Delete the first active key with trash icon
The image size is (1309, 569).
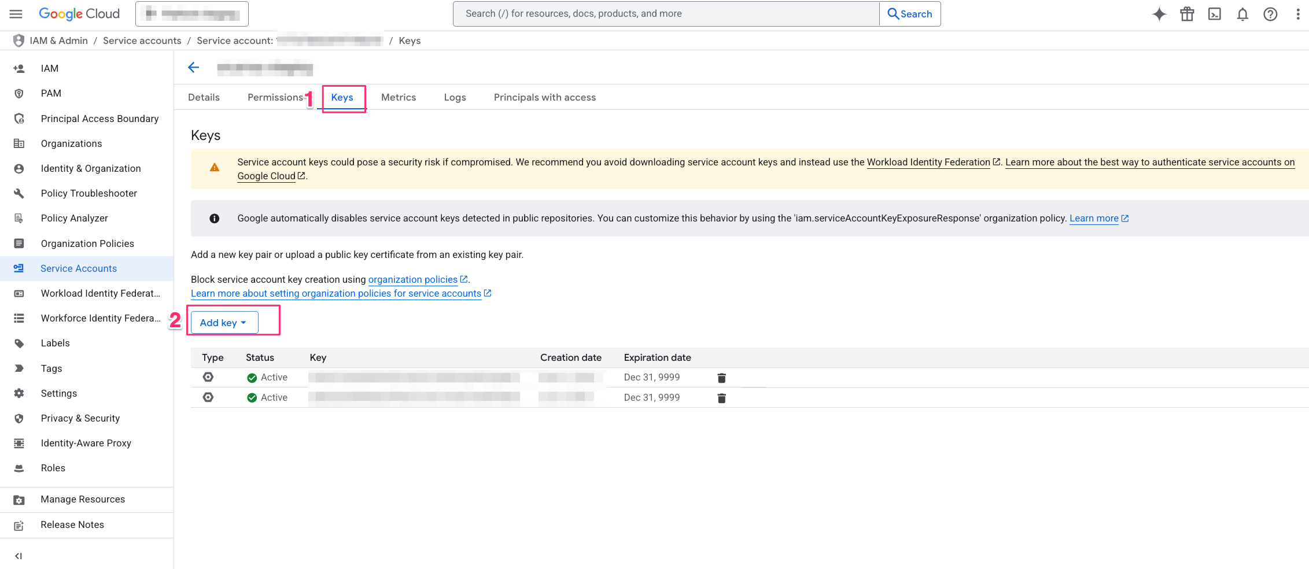point(721,378)
